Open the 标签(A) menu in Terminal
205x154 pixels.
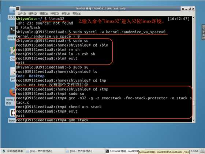click(66, 13)
